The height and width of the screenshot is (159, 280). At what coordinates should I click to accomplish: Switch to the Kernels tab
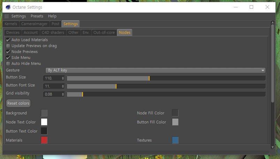11,24
